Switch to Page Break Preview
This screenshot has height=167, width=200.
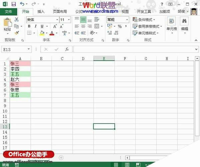pos(138,165)
